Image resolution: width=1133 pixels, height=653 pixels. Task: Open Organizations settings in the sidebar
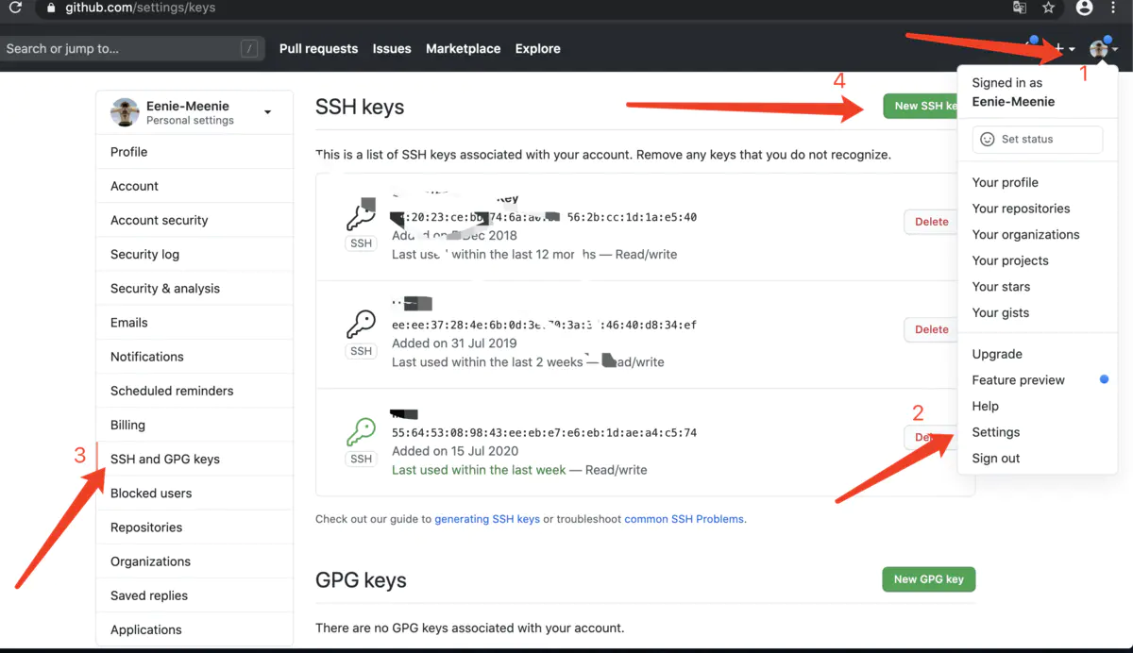(x=194, y=561)
